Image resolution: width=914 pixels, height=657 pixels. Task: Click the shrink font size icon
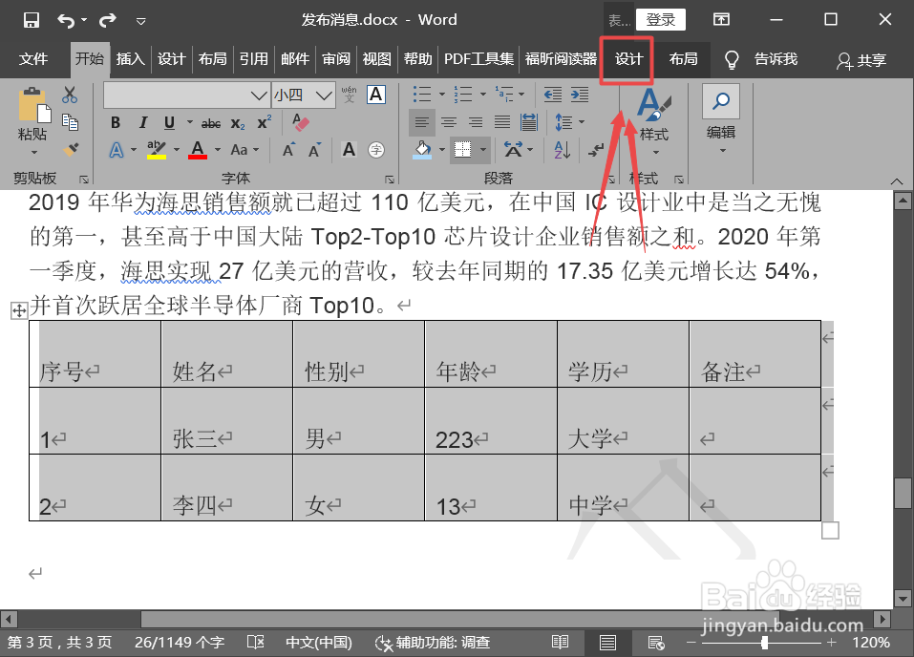tap(315, 150)
